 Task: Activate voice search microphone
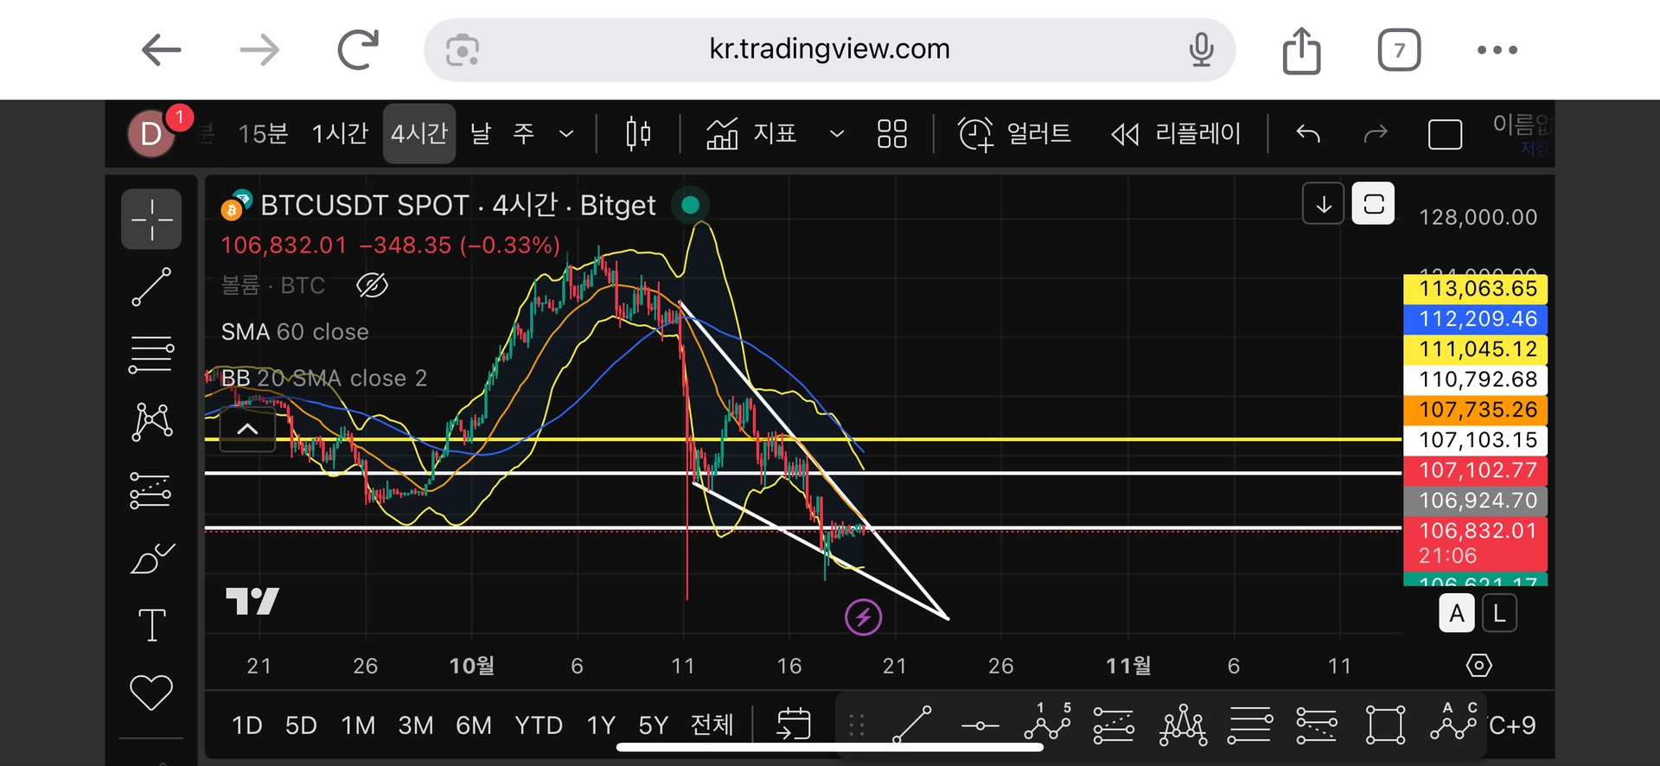tap(1201, 50)
